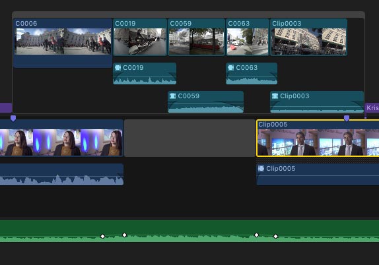
Task: Click the first keyframe on green music track
Action: (103, 236)
